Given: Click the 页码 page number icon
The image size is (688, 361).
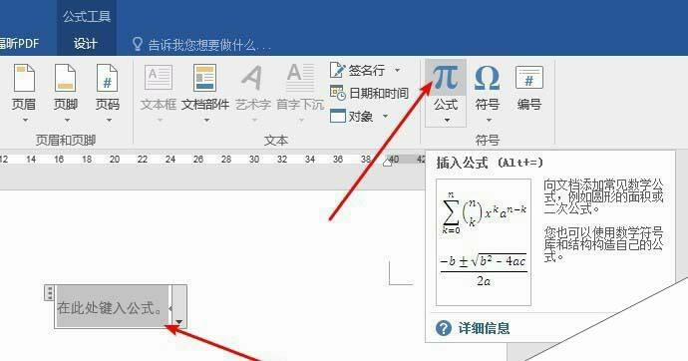Looking at the screenshot, I should pyautogui.click(x=107, y=78).
